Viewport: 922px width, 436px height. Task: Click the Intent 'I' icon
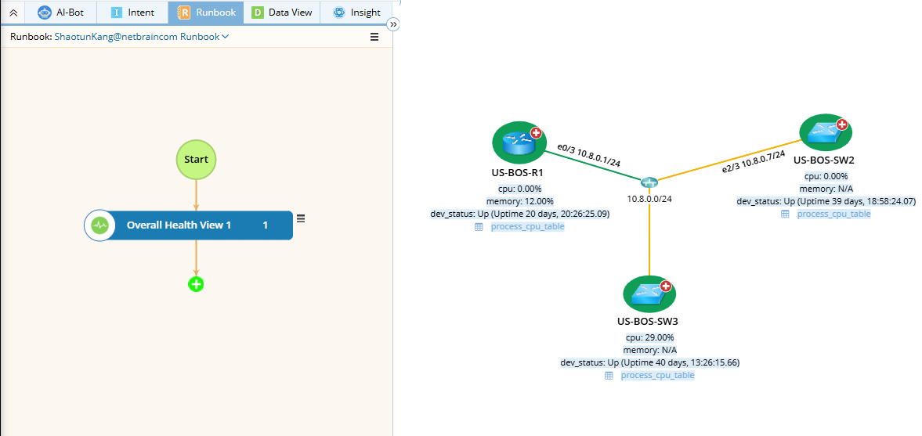point(117,13)
